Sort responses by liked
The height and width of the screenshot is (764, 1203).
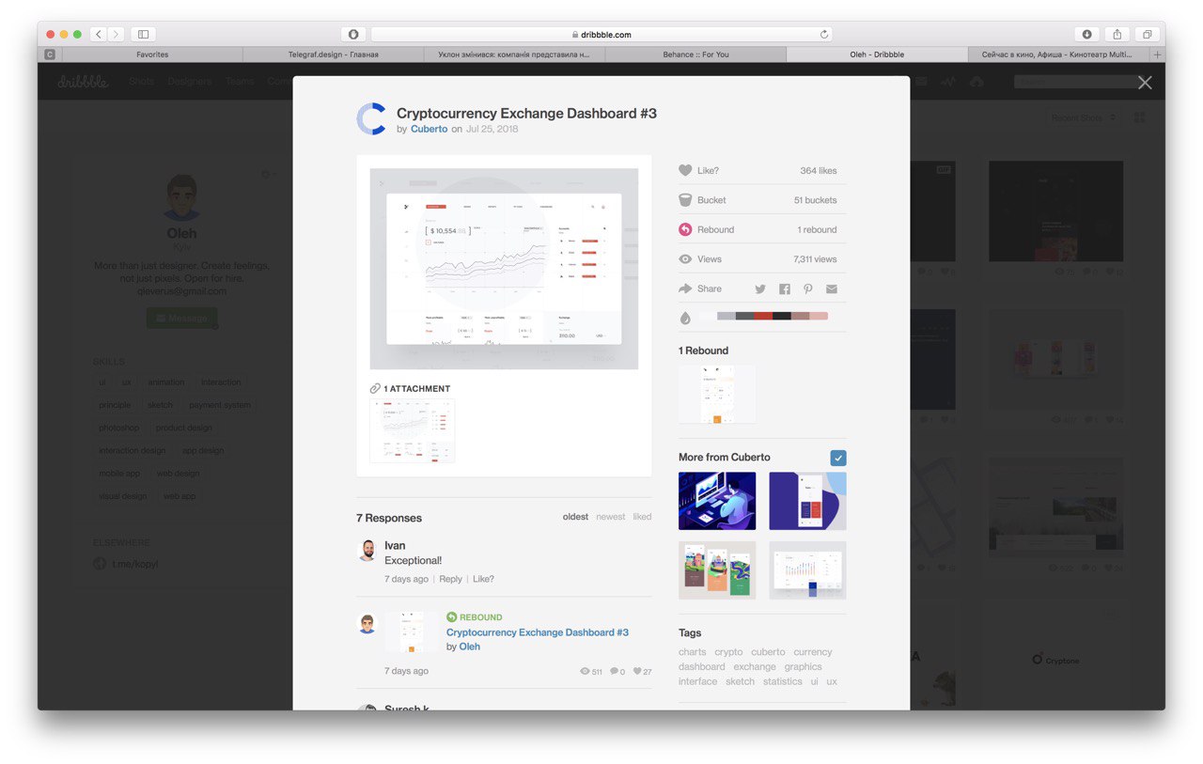click(642, 517)
